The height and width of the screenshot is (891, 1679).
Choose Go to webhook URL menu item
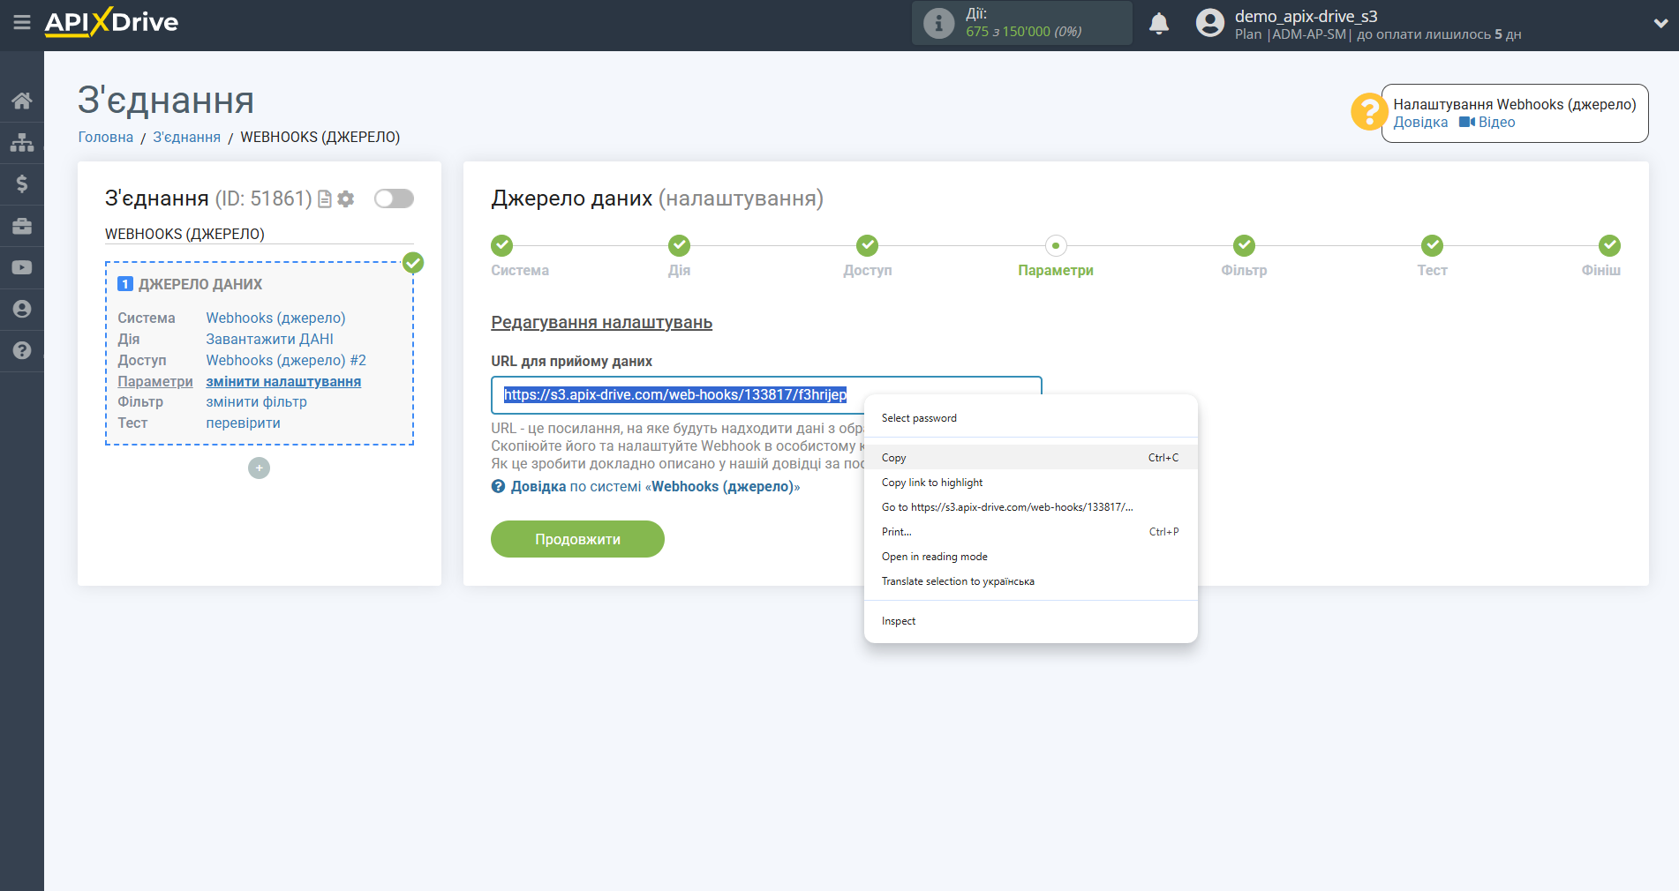point(1030,507)
